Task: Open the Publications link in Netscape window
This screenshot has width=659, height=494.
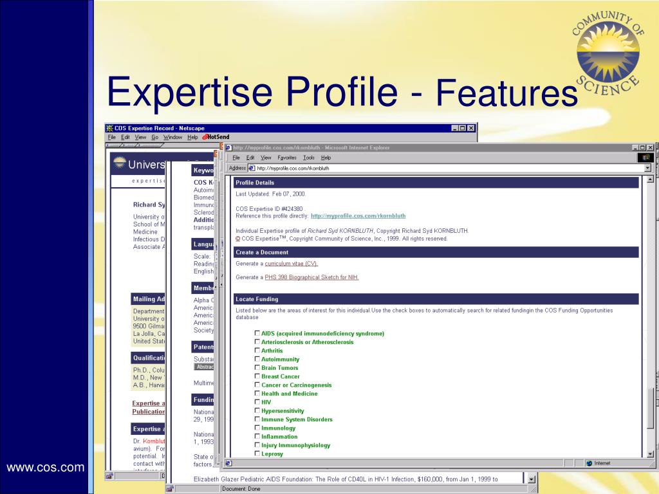Action: (149, 412)
